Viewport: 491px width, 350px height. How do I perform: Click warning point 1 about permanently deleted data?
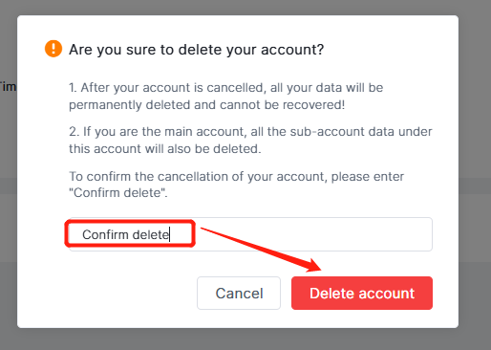click(x=225, y=96)
